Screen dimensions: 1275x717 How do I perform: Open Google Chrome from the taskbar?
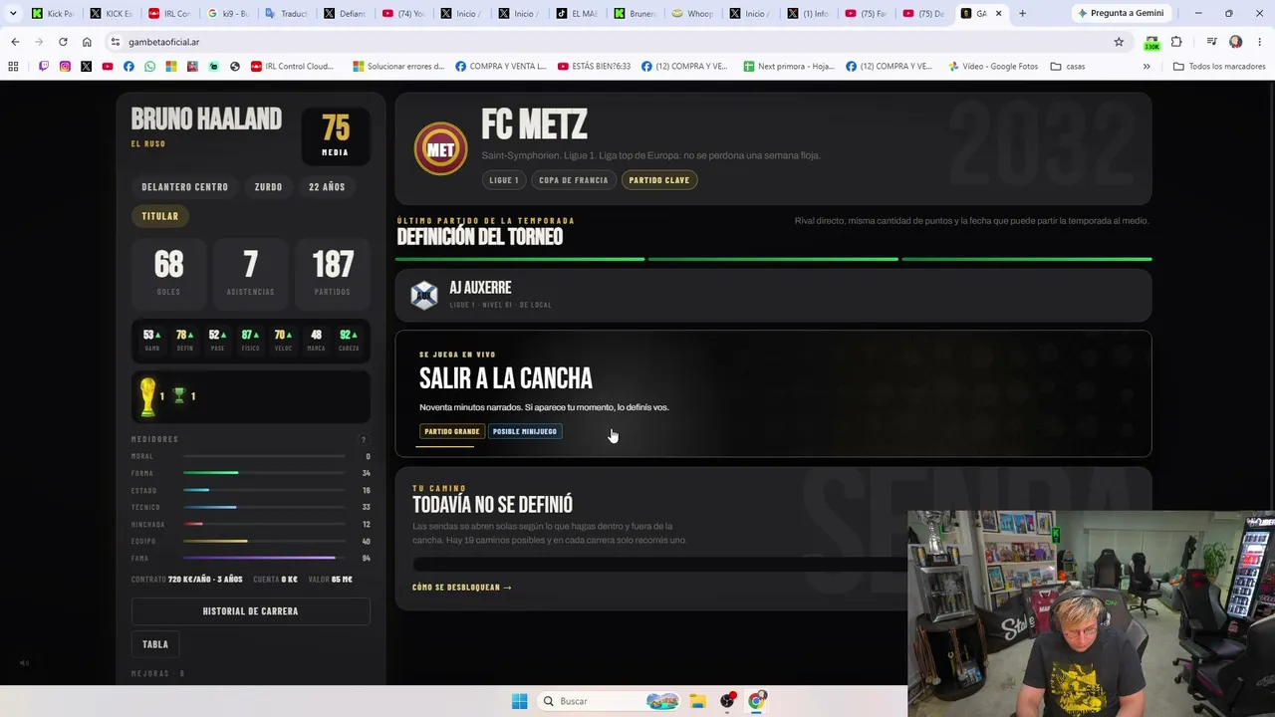click(757, 701)
